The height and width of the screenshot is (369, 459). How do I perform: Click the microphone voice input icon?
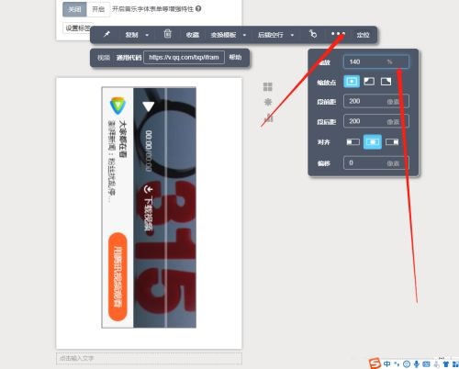[416, 363]
